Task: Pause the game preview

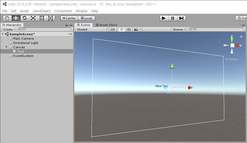Action: 173,18
